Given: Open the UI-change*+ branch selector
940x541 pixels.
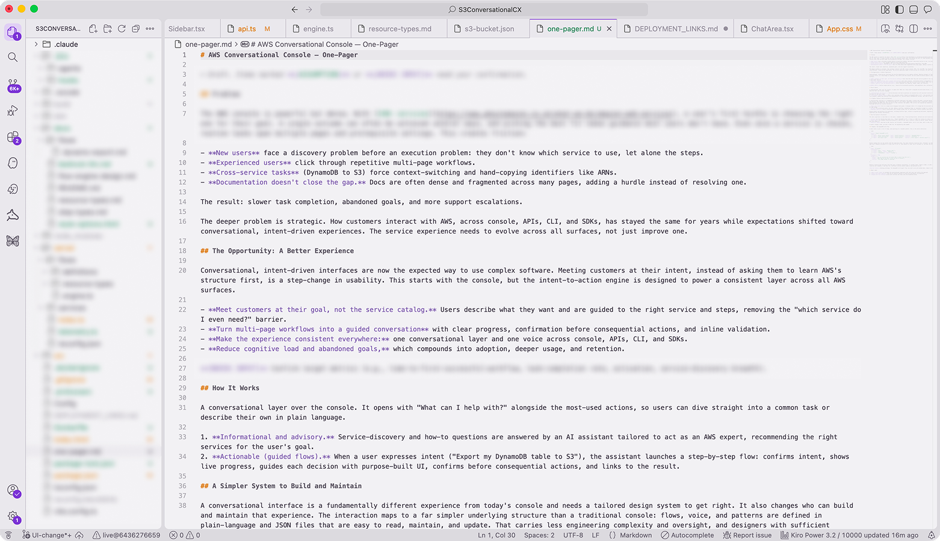Looking at the screenshot, I should point(47,535).
